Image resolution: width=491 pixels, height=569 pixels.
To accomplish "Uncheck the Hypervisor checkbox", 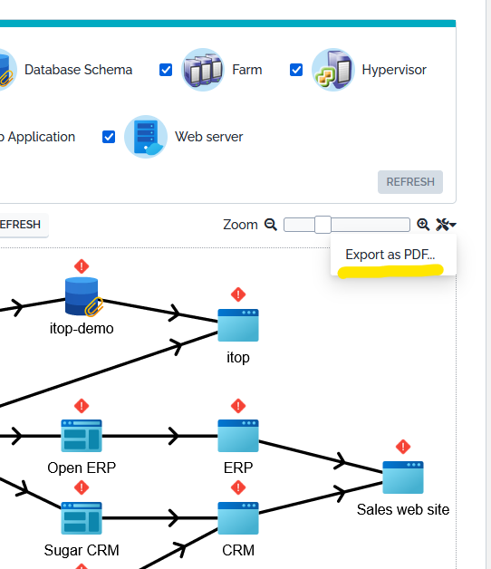I will point(296,70).
